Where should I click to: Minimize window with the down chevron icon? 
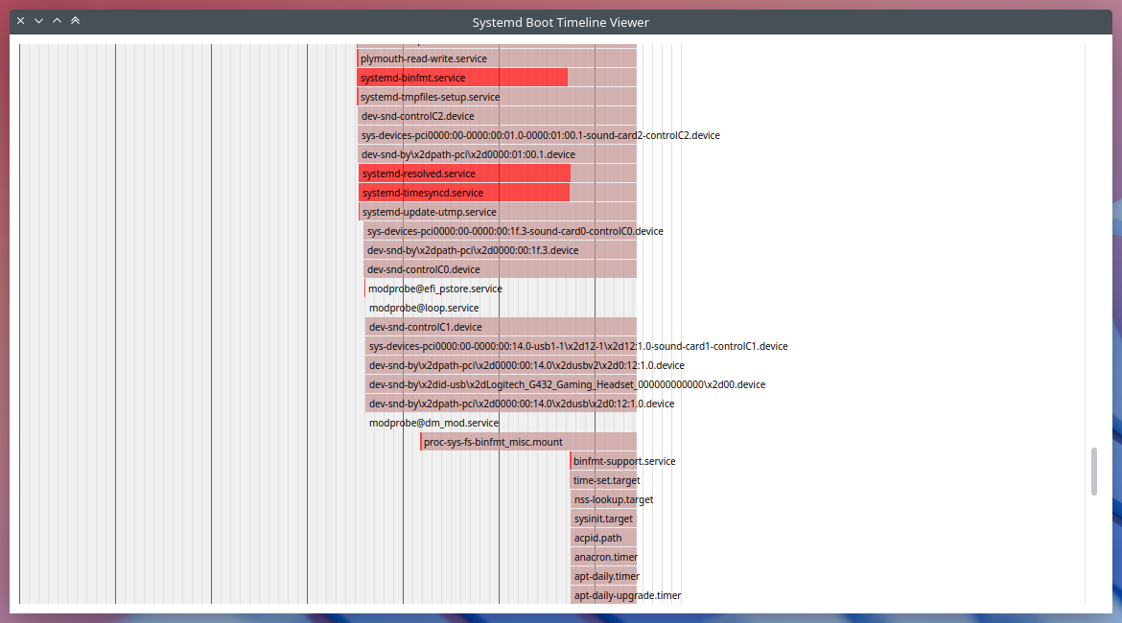coord(38,20)
